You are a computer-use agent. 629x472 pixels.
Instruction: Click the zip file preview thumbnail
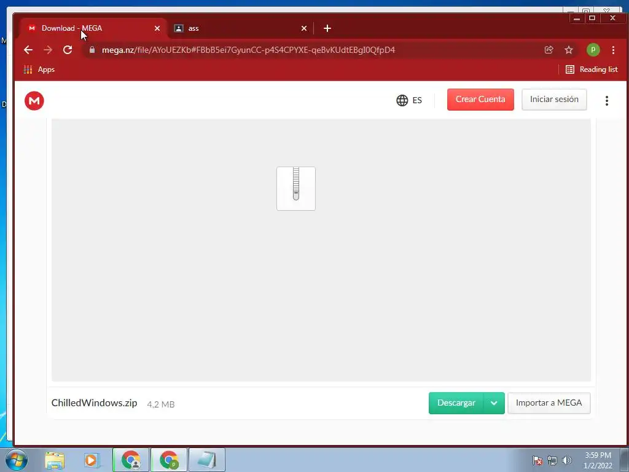click(296, 188)
